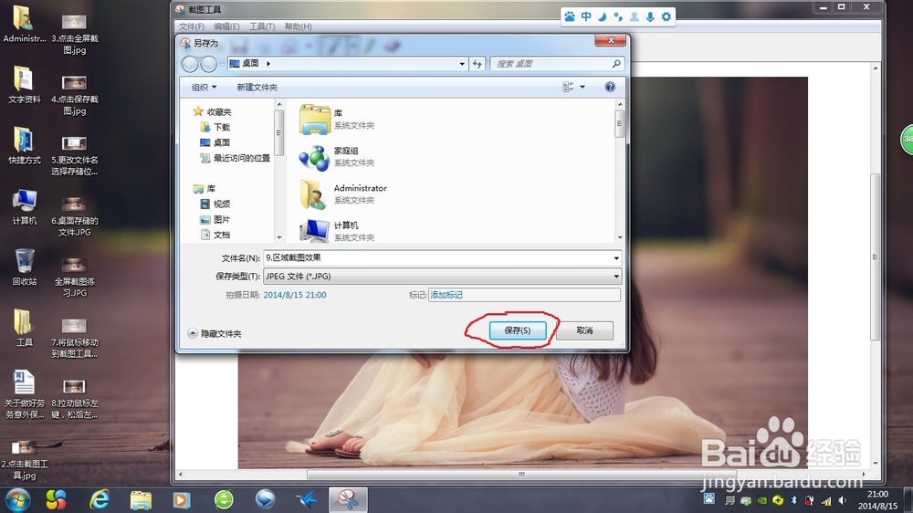Screen dimensions: 913x513
Task: Open the 组织 dropdown menu
Action: click(x=204, y=87)
